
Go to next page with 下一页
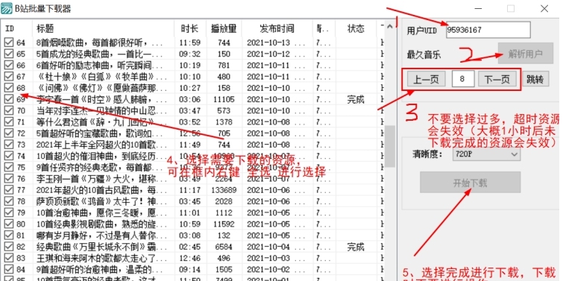[x=497, y=79]
